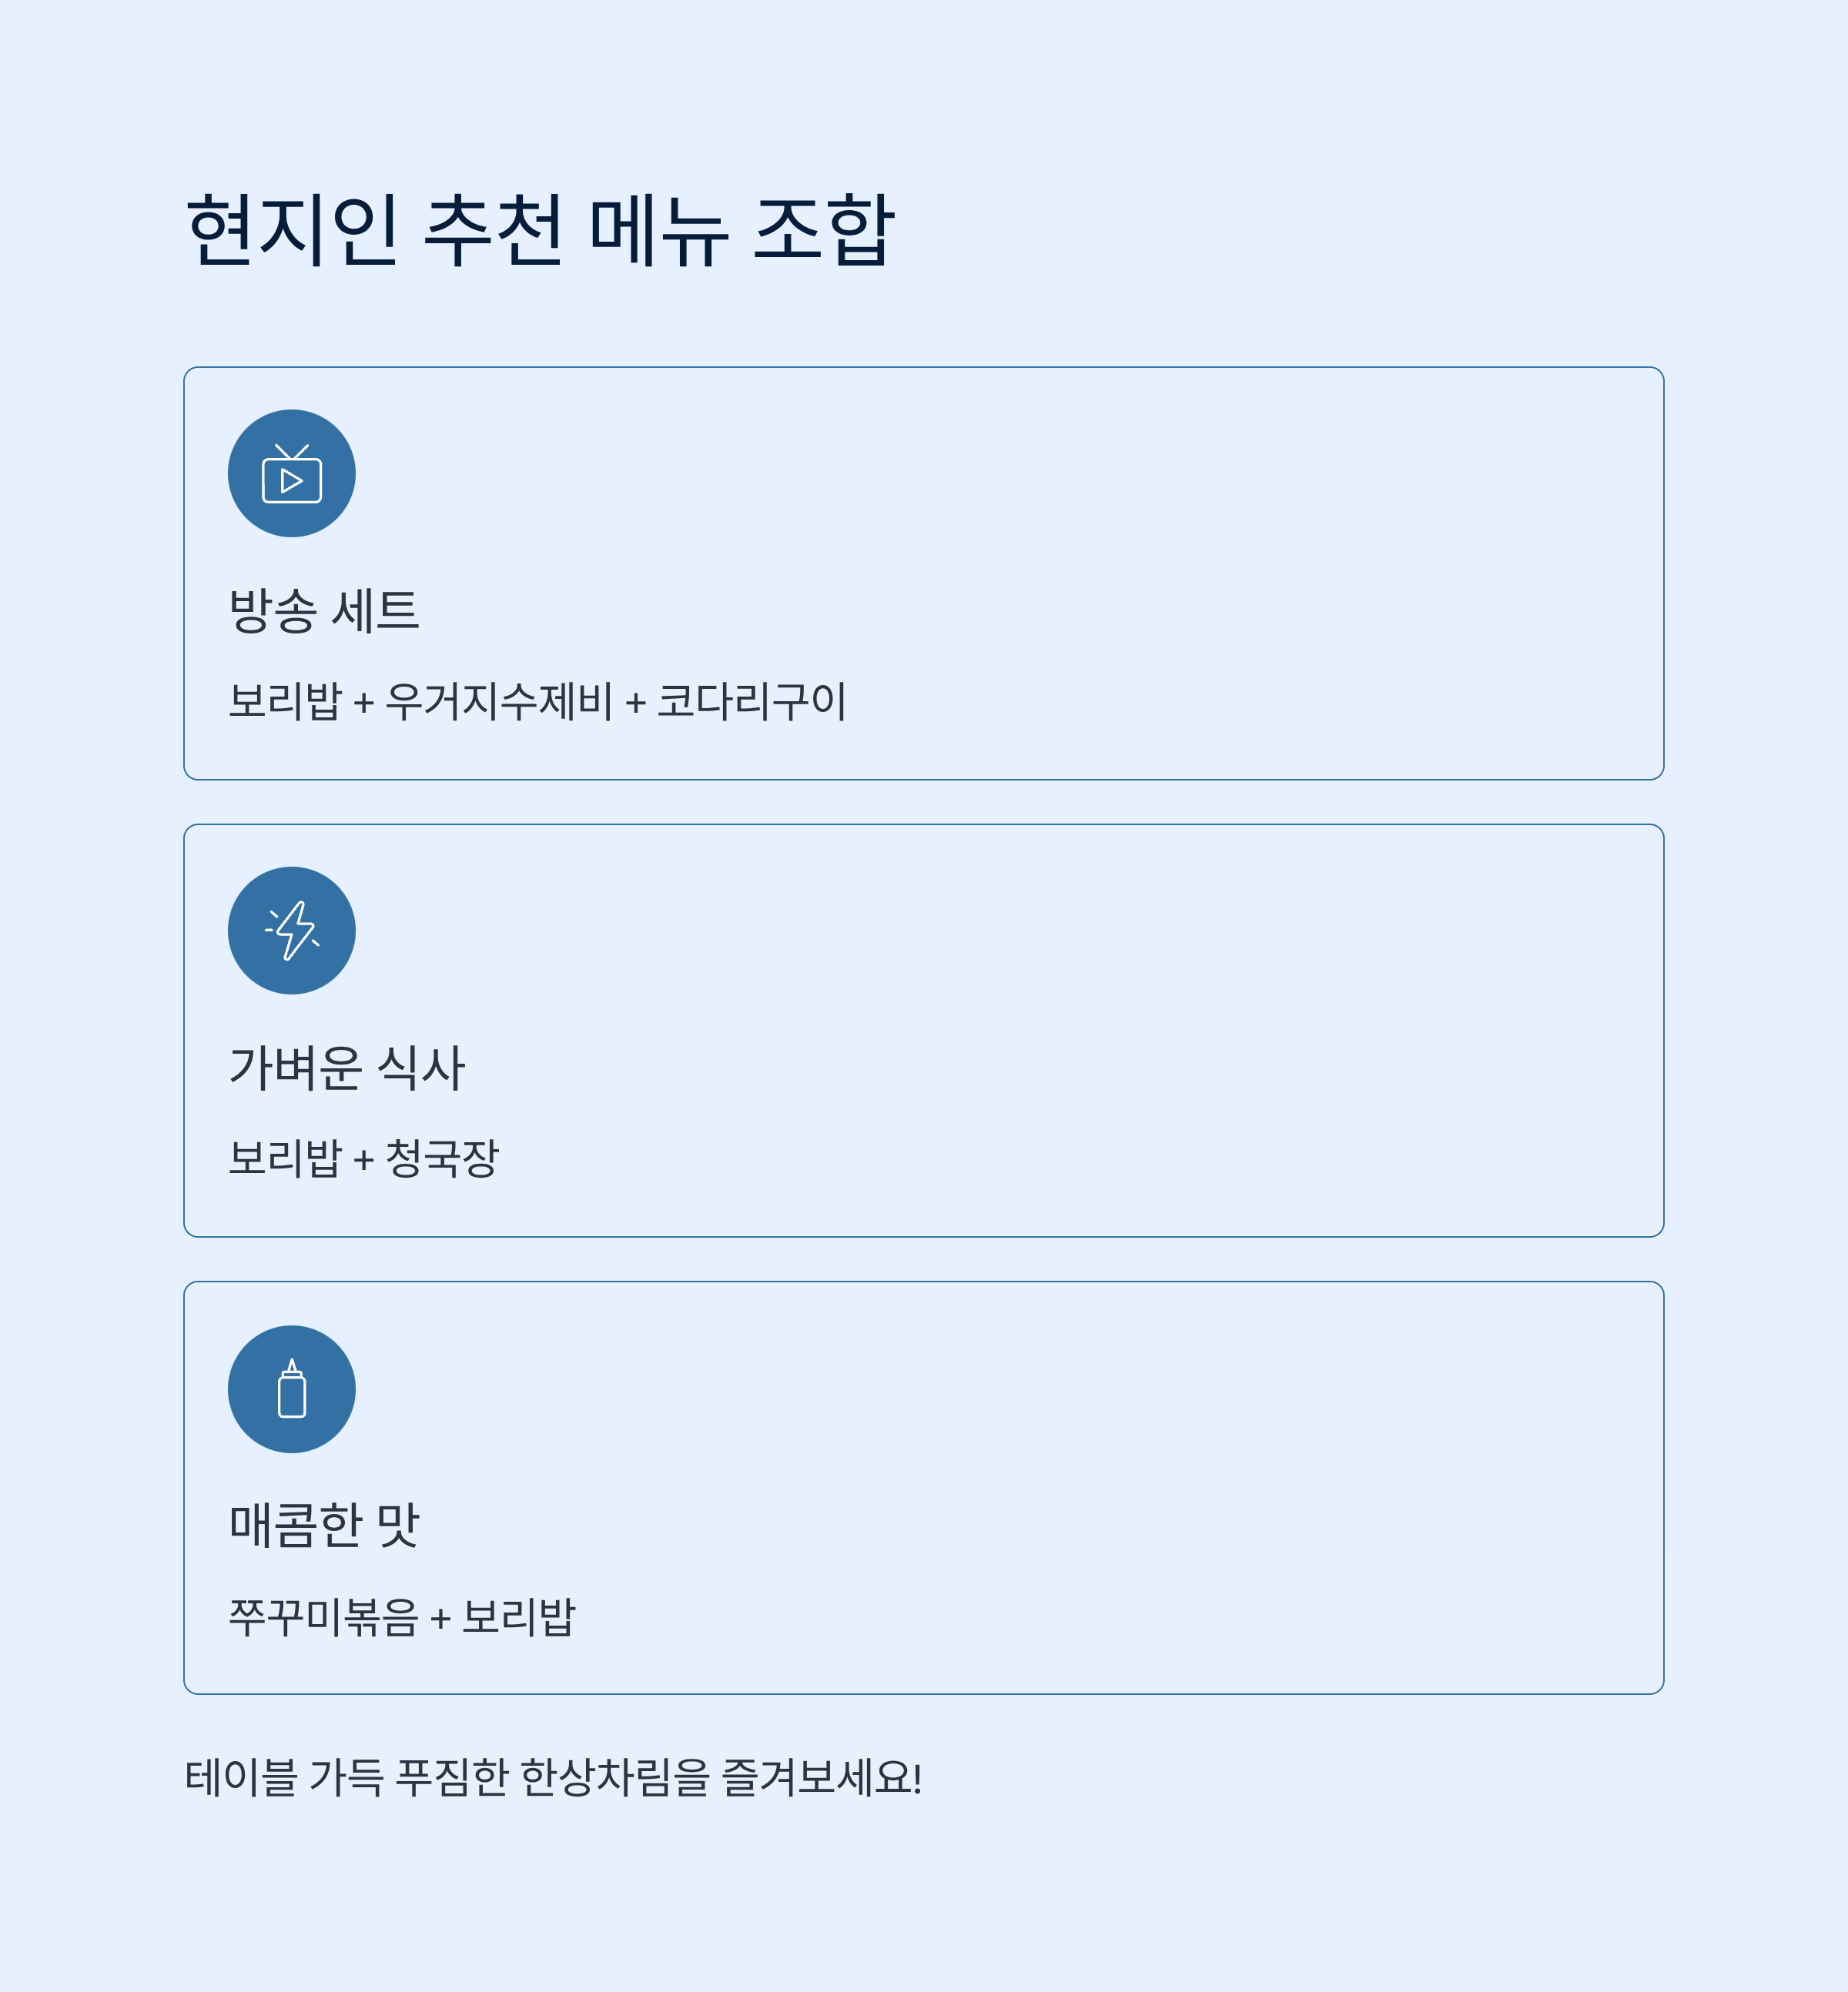Click the word 즐겨보세요! in the footer

pyautogui.click(x=822, y=1777)
